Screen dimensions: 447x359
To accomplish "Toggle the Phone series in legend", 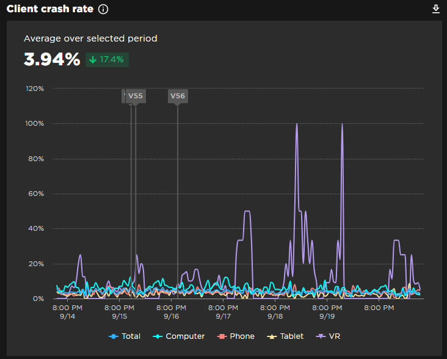I will point(236,336).
